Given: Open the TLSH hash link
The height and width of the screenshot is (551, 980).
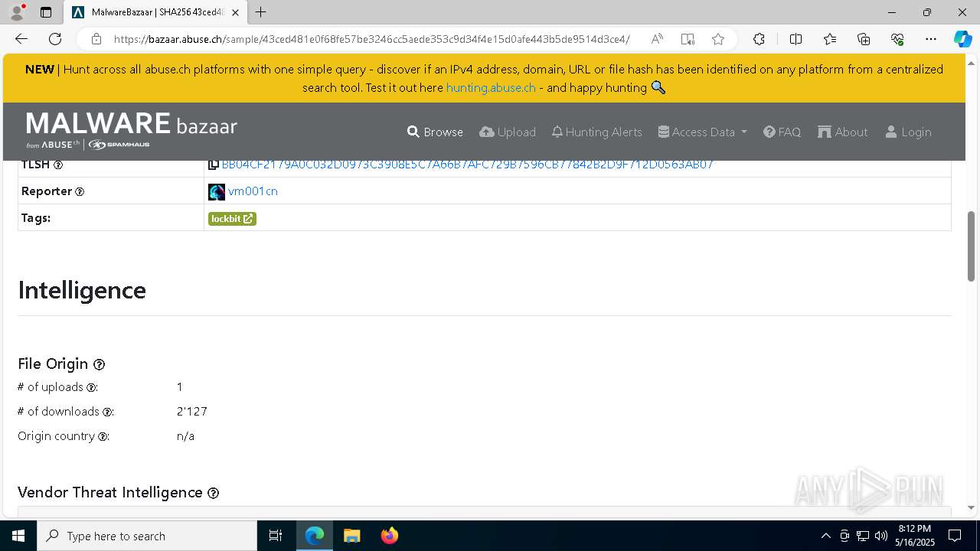Looking at the screenshot, I should tap(467, 165).
